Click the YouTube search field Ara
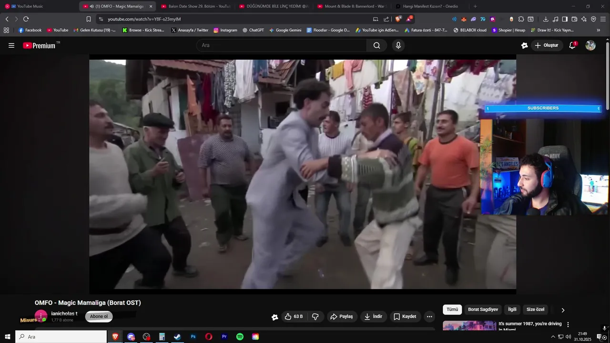The image size is (610, 343). tap(281, 45)
